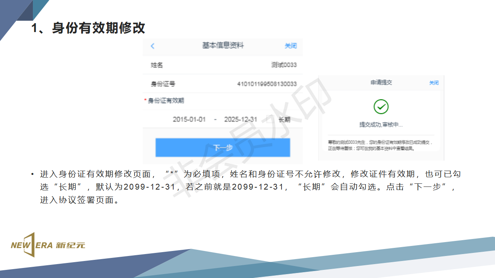
Task: Click the name value 测试0033
Action: [284, 65]
